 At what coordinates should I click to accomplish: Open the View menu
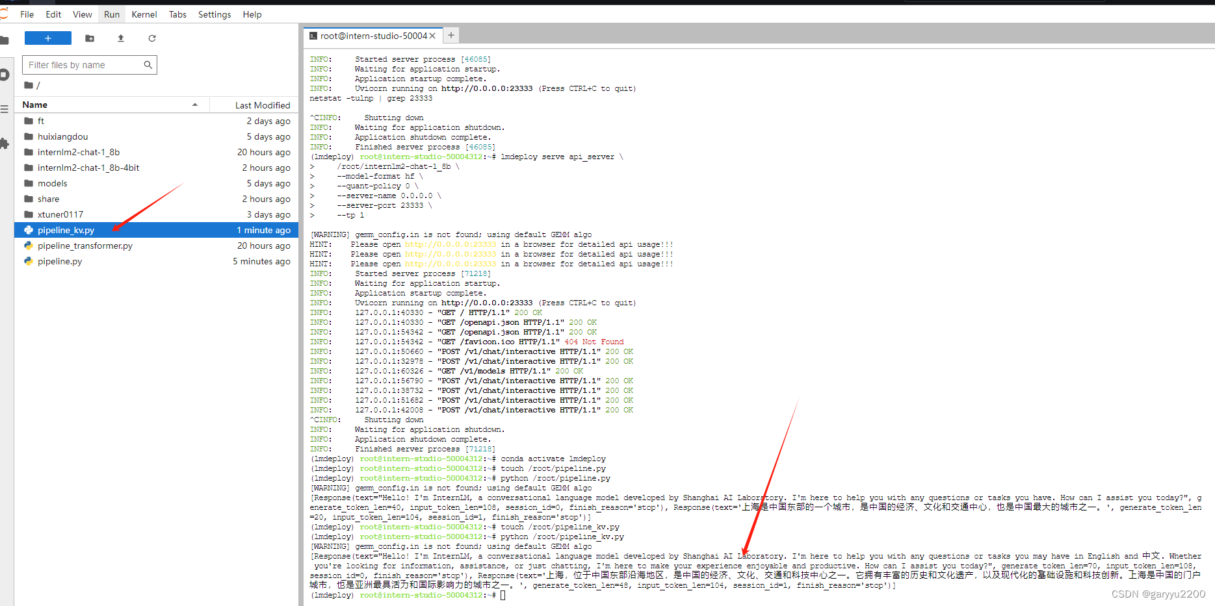(83, 14)
